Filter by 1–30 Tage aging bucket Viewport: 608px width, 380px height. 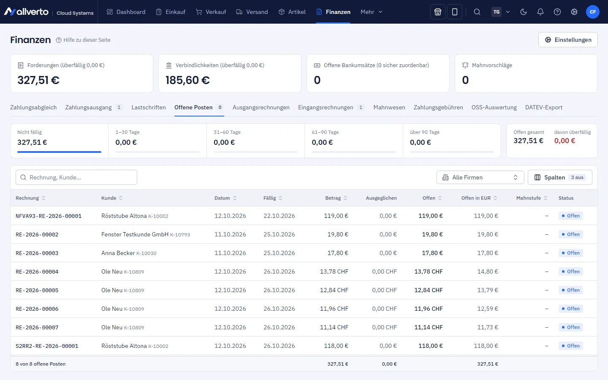(x=157, y=141)
